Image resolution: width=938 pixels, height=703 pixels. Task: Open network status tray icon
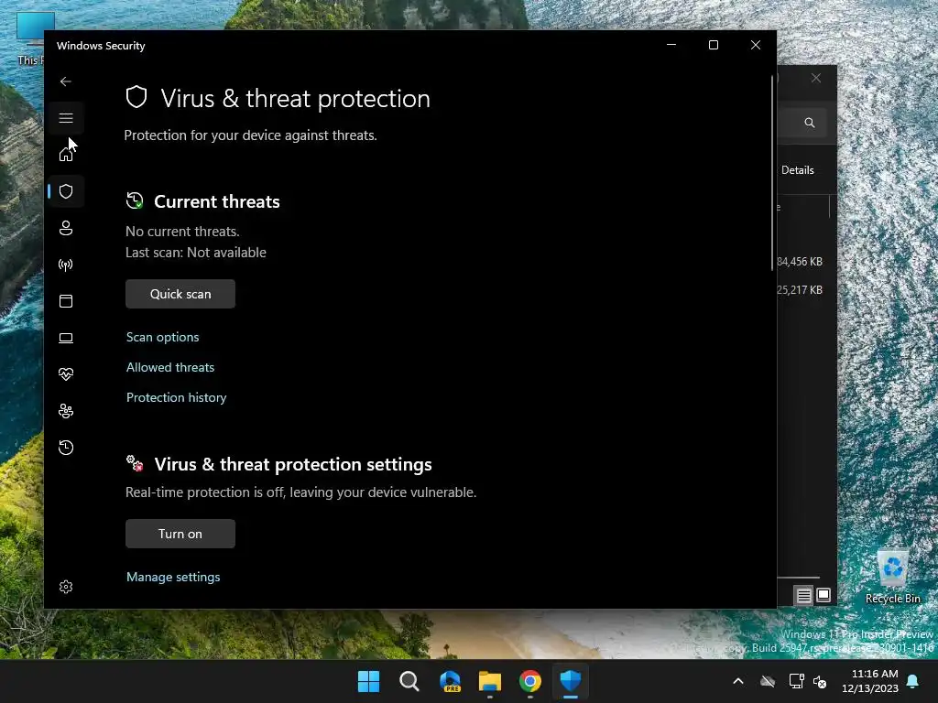coord(796,681)
